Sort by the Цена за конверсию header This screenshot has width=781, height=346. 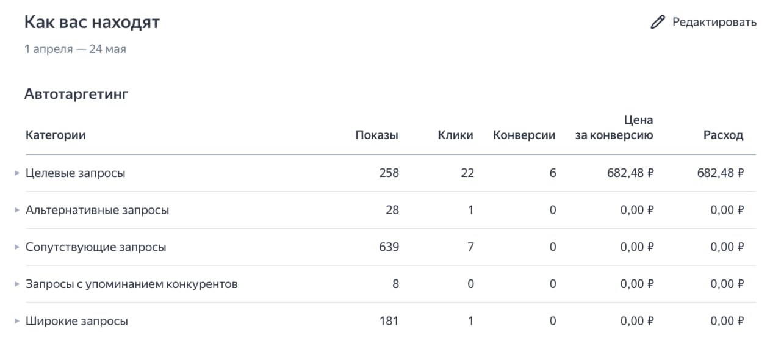click(x=614, y=128)
